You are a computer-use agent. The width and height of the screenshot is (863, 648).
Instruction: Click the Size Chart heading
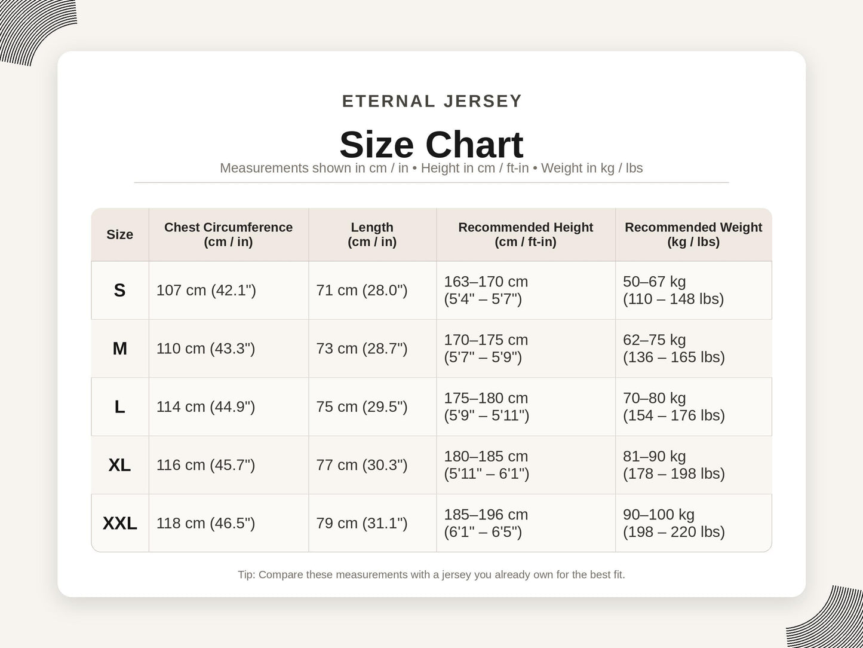431,145
